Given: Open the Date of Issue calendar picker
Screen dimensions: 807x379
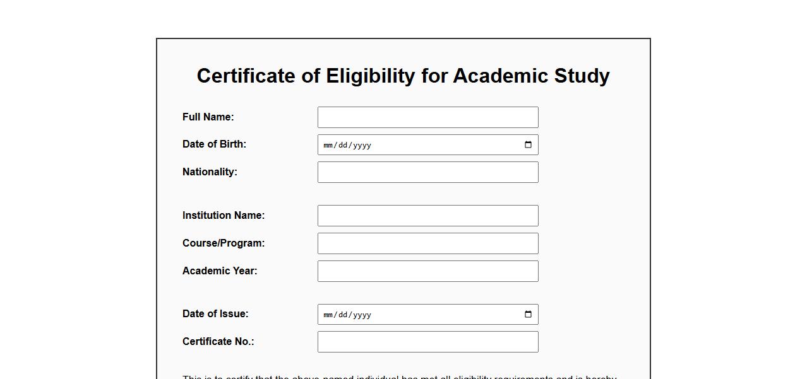Looking at the screenshot, I should click(x=528, y=315).
